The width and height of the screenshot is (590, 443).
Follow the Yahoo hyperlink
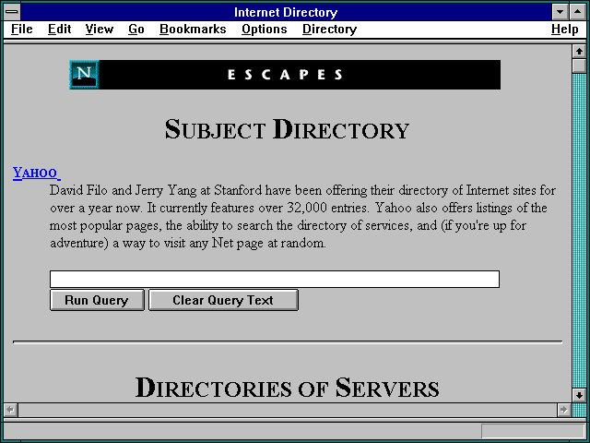coord(37,173)
